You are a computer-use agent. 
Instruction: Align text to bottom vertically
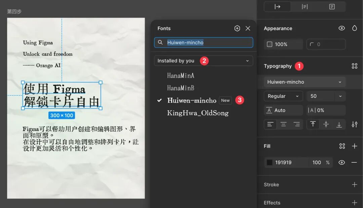339,124
